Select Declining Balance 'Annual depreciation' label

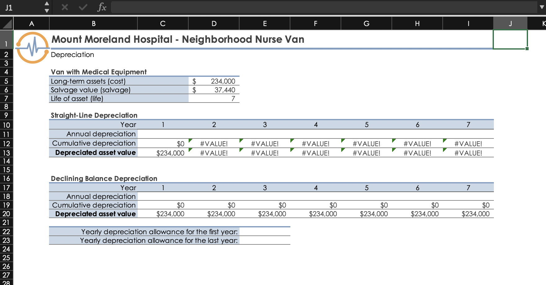tap(101, 196)
